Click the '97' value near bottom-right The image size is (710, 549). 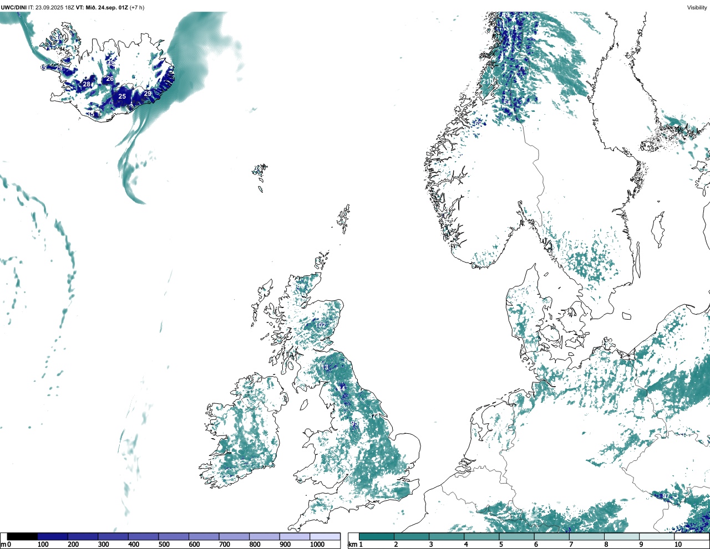tap(666, 496)
